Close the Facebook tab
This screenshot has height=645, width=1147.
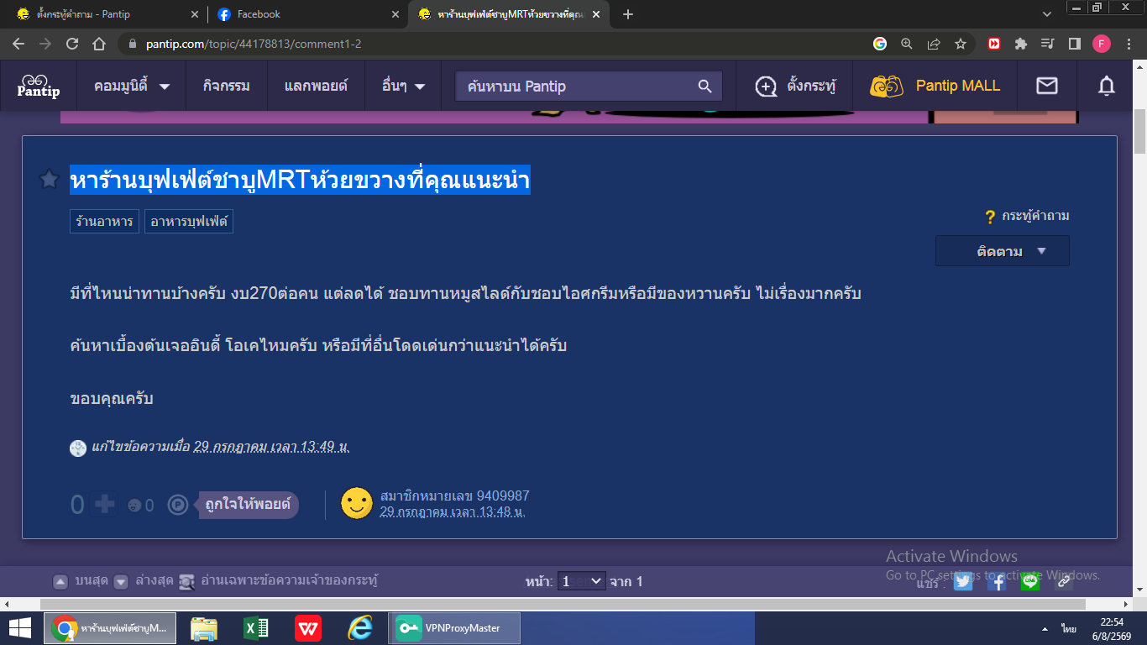(395, 14)
